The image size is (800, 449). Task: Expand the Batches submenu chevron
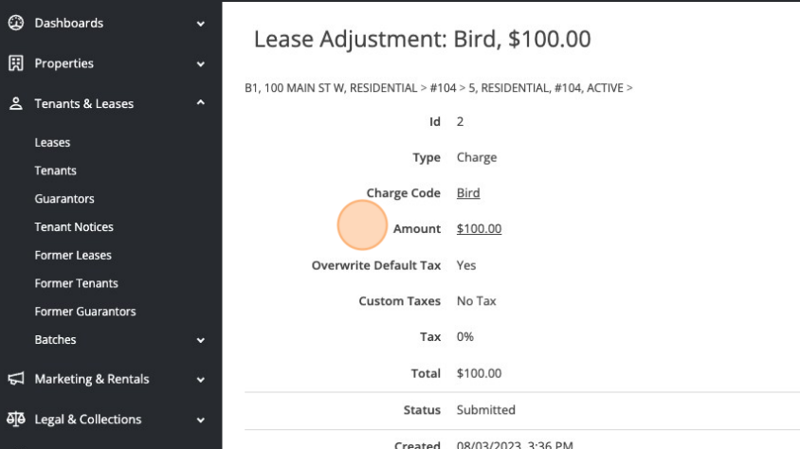click(x=201, y=340)
